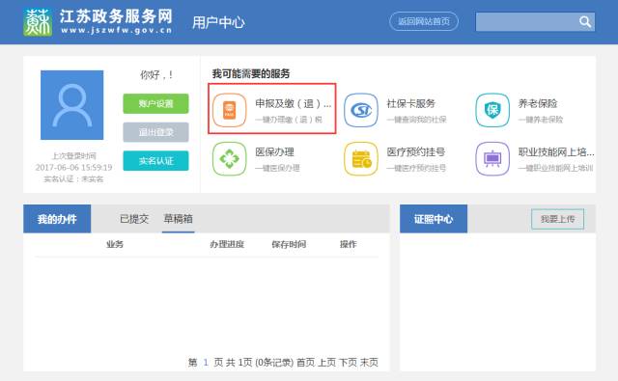Click the 实名认证 button

click(155, 160)
